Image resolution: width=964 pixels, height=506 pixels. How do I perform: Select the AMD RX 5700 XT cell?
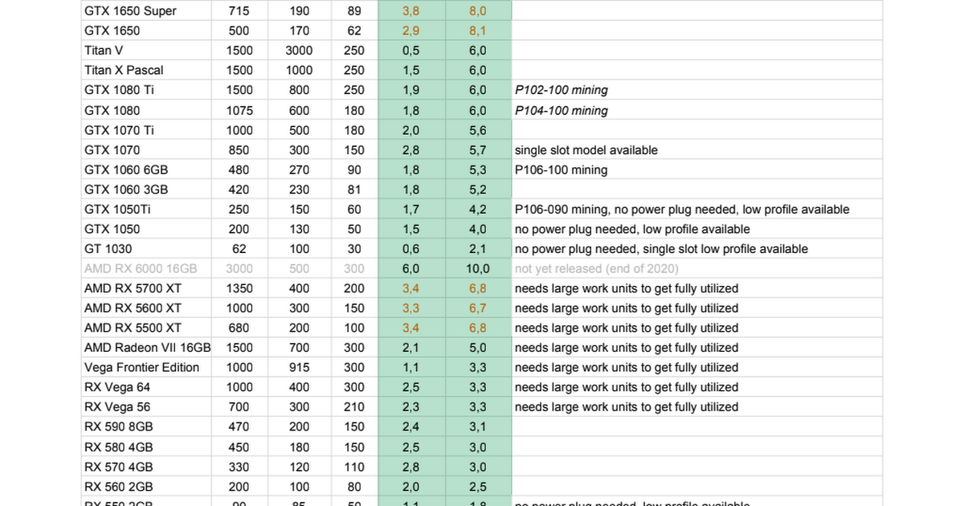[146, 288]
